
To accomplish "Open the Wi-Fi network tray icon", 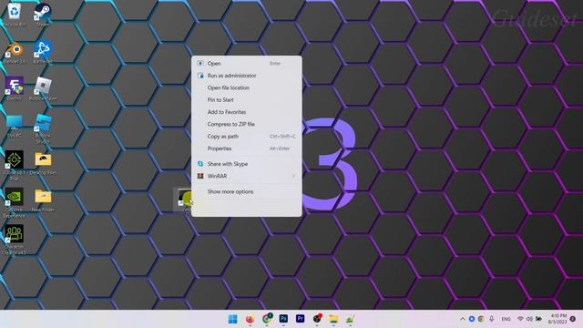I will coord(520,319).
